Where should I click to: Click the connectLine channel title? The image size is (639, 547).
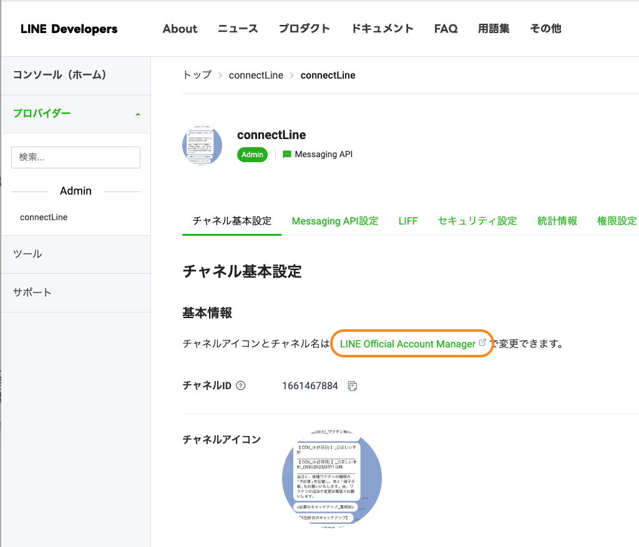[271, 135]
